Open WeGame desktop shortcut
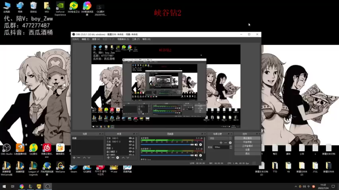339x190 pixels. [60, 167]
